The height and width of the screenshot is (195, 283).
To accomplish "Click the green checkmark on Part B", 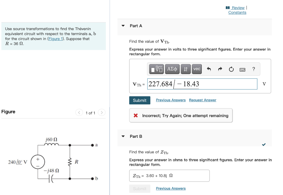I will [264, 144].
